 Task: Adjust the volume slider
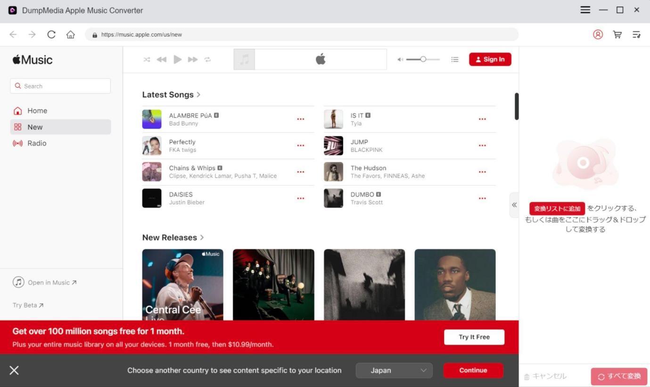(x=423, y=59)
